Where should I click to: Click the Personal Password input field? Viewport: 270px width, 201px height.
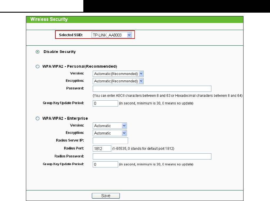pos(152,89)
